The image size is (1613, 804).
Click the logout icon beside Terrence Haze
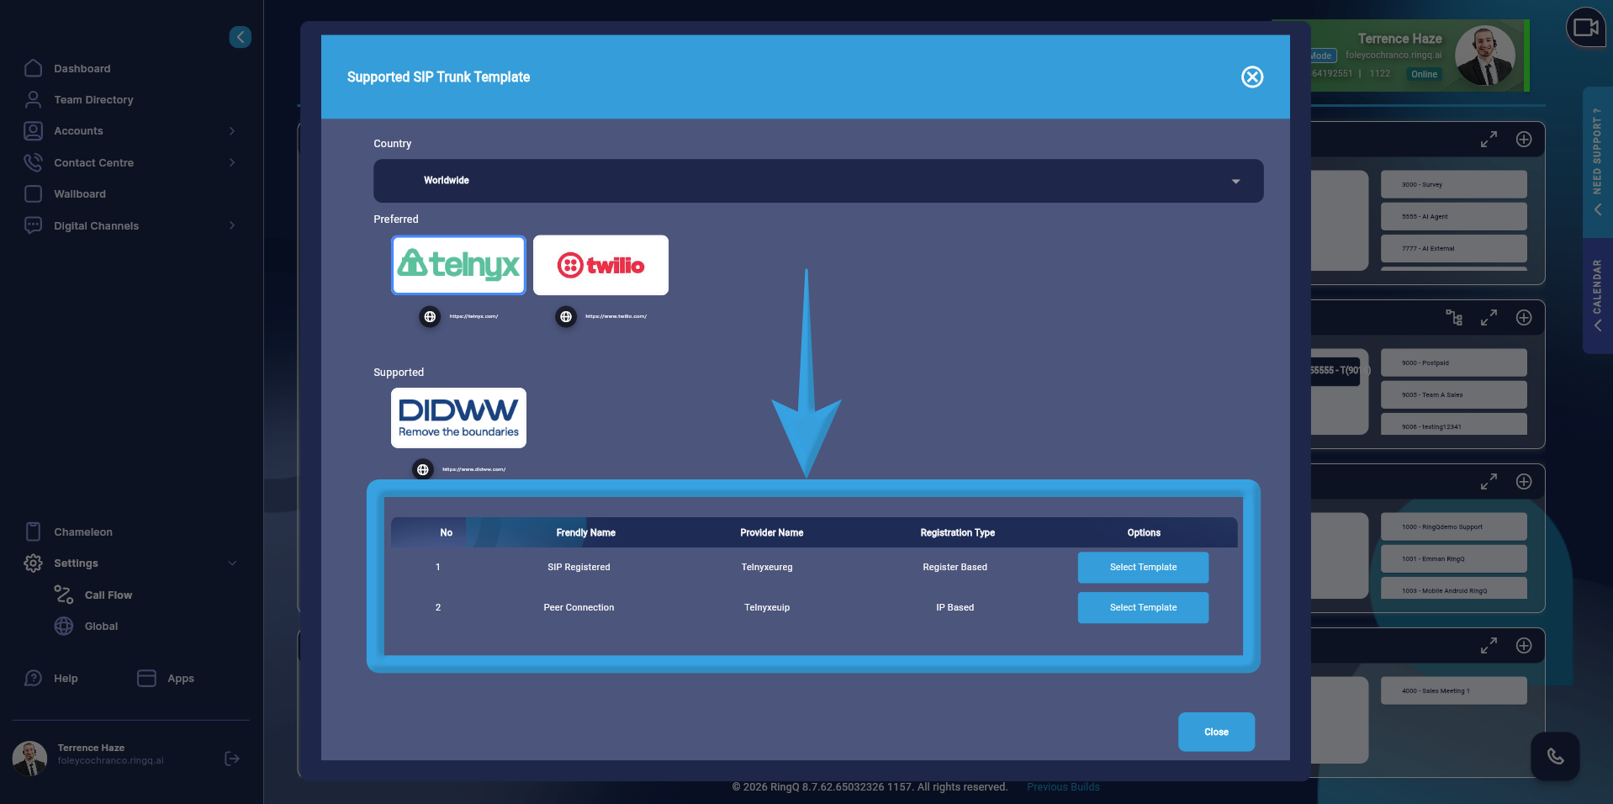(x=232, y=759)
